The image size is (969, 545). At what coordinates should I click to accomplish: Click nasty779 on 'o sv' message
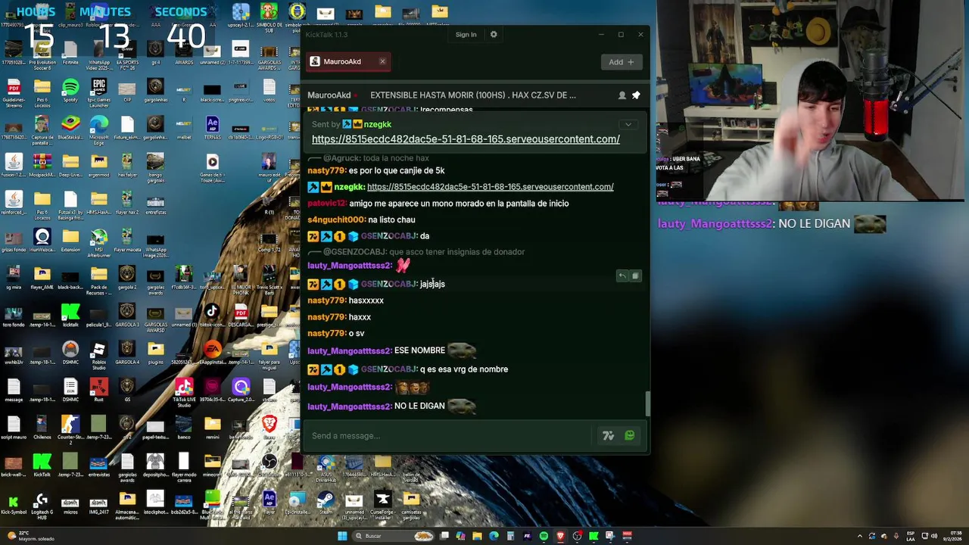click(326, 334)
